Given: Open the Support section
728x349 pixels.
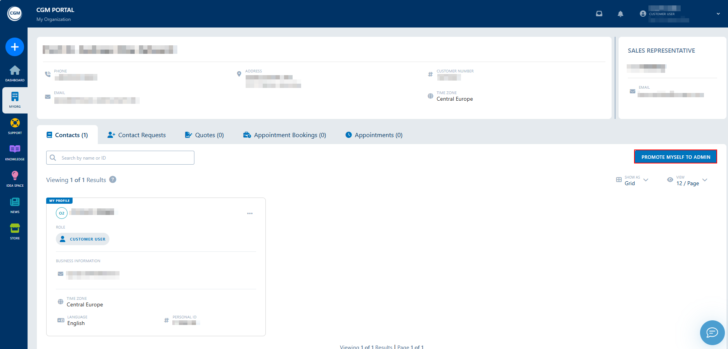Looking at the screenshot, I should click(x=14, y=126).
